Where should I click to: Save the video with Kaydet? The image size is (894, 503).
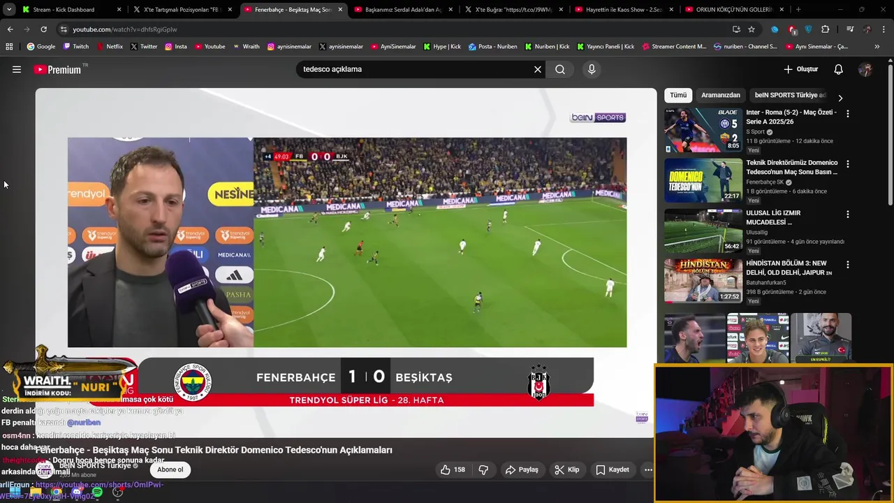click(613, 469)
